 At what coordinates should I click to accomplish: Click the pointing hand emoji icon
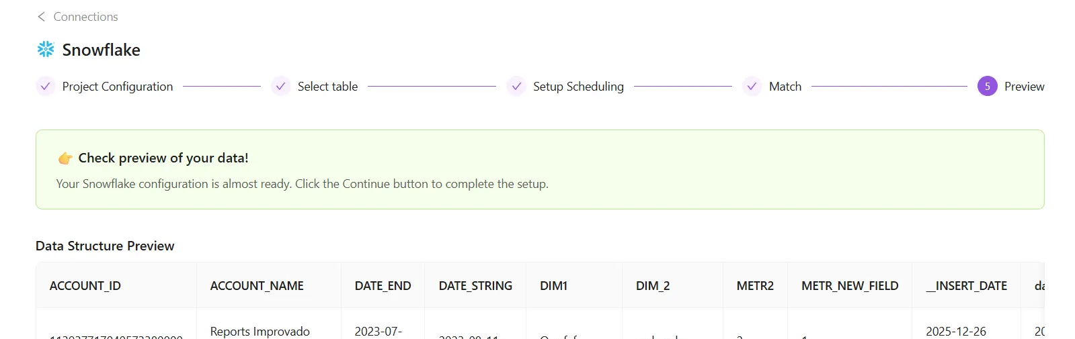(65, 158)
